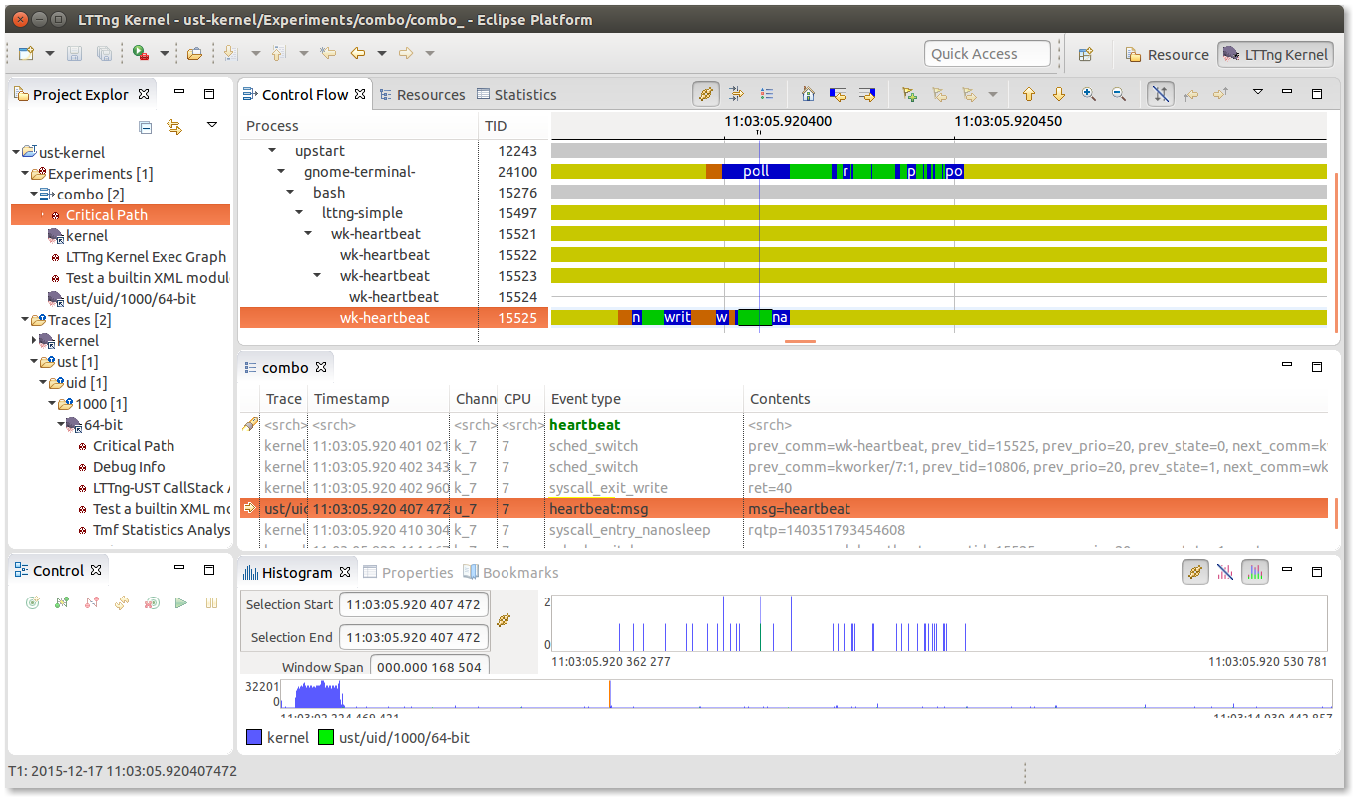
Task: Click the blue kernel legend swatch
Action: 254,738
